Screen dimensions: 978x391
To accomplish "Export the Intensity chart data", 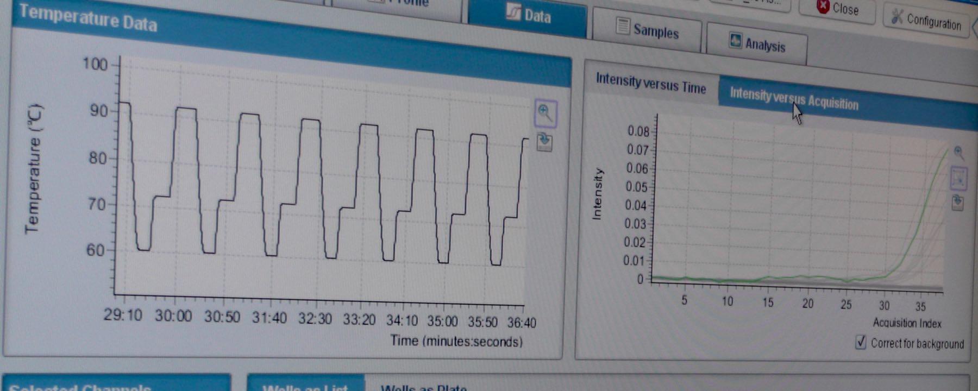I will click(958, 203).
